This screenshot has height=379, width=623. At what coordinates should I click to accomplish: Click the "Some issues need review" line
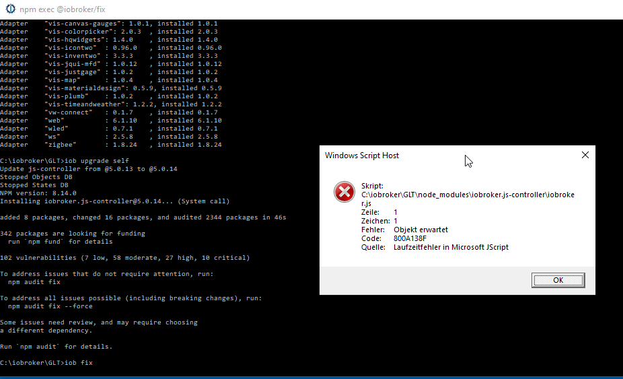98,322
